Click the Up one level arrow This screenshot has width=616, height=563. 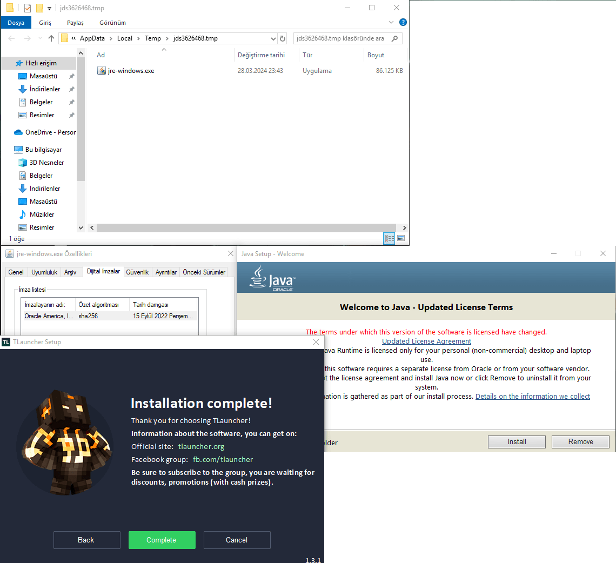click(51, 38)
